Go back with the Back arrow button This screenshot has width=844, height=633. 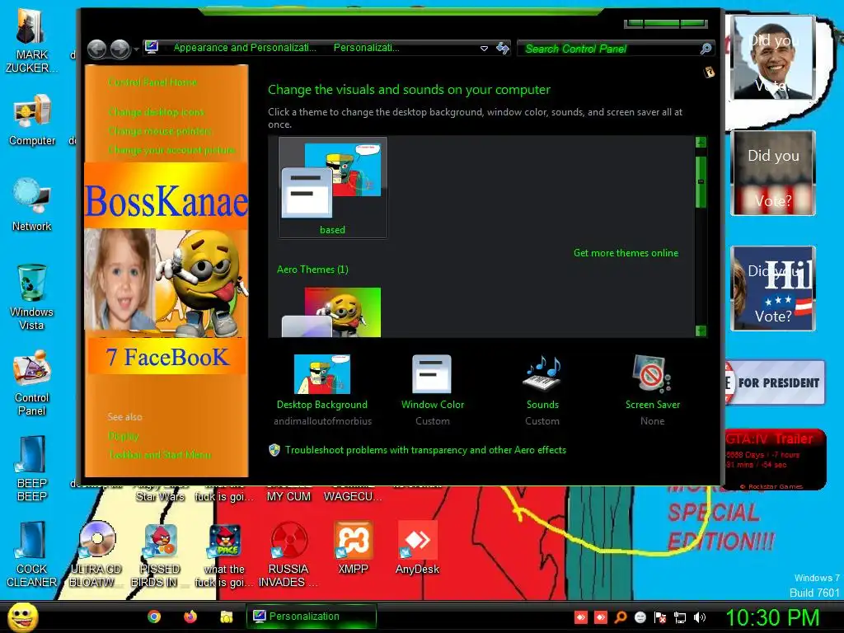coord(97,49)
